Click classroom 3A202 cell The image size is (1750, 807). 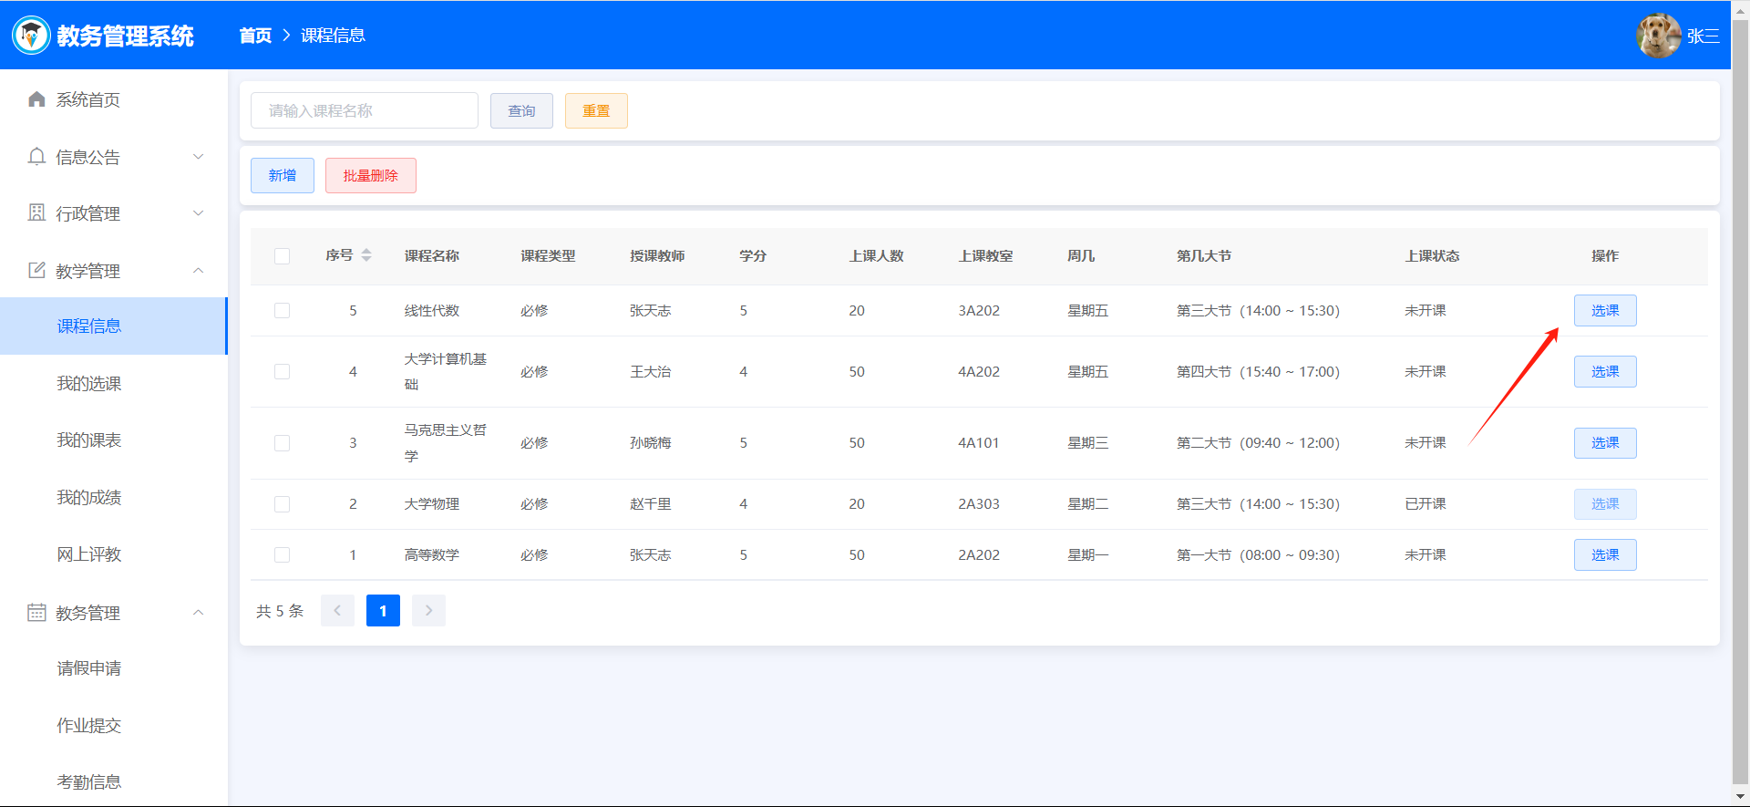pyautogui.click(x=979, y=311)
